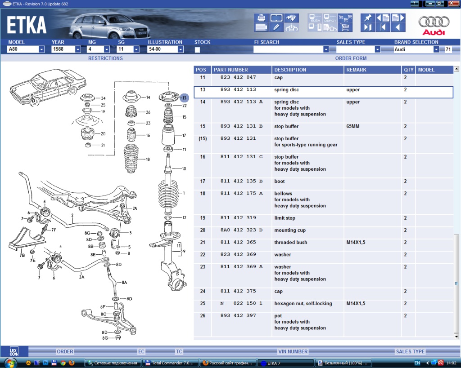This screenshot has width=461, height=368.
Task: Open the Windows Start orb
Action: click(x=10, y=364)
